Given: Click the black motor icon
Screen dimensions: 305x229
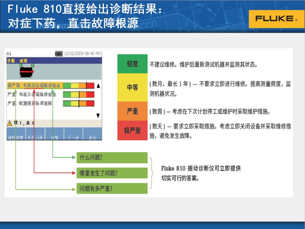Looking at the screenshot, I should pos(27,72).
